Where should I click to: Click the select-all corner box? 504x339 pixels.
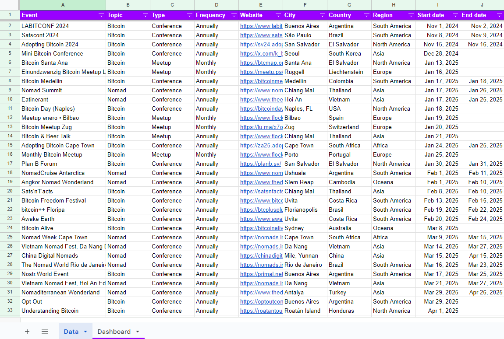coord(10,5)
